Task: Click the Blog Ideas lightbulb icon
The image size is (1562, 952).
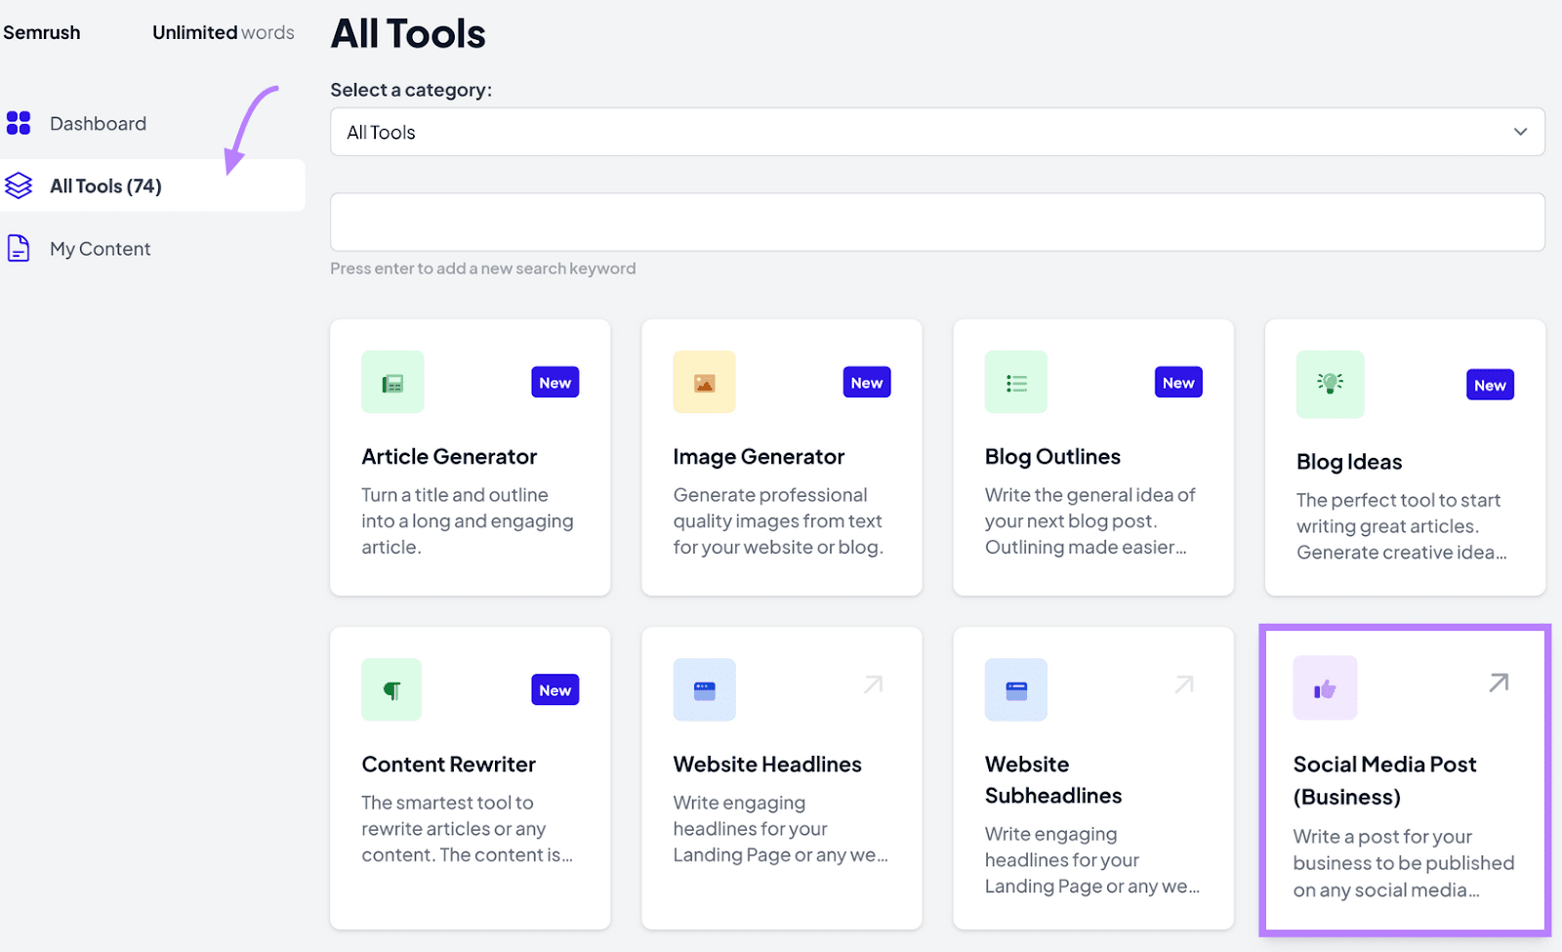Action: click(x=1330, y=384)
